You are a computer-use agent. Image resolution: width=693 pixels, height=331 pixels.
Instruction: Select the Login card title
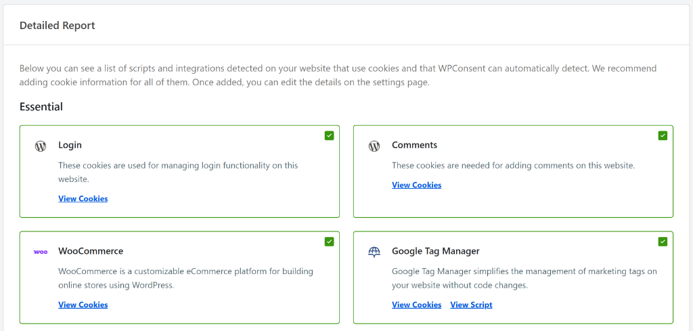(70, 145)
